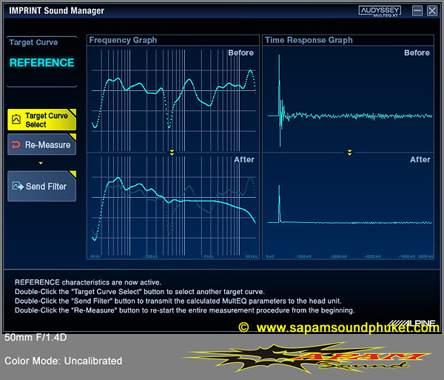Click the 20 kHz axis label
This screenshot has width=444, height=380.
pos(252,256)
